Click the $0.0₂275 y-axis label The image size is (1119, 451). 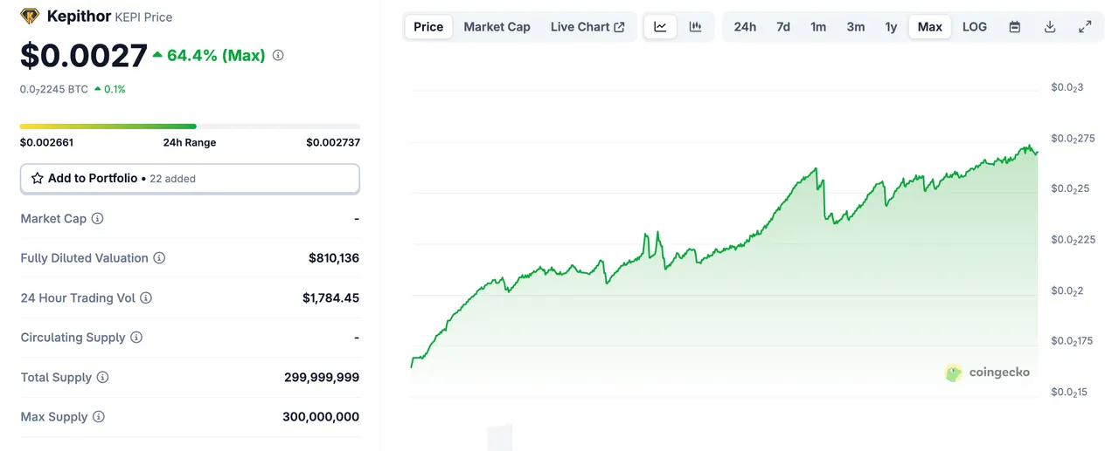pyautogui.click(x=1071, y=138)
